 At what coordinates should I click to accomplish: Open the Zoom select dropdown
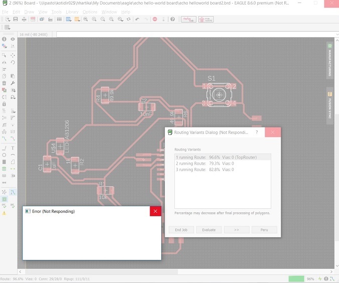click(x=121, y=19)
